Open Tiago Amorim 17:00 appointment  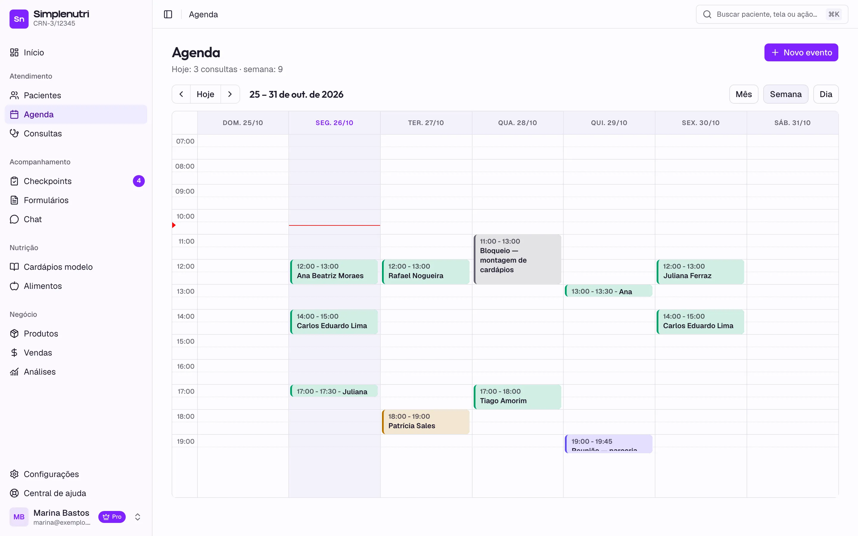point(517,397)
